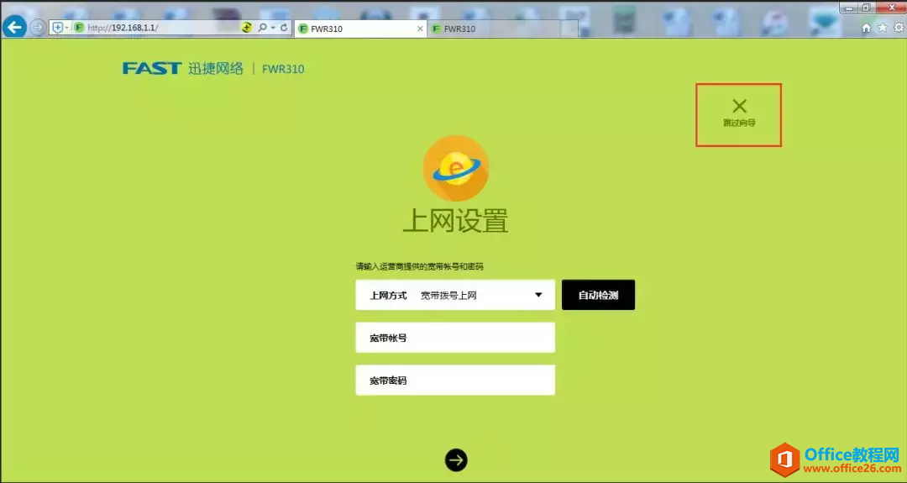Click the browser forward arrow button
Image resolution: width=907 pixels, height=483 pixels.
38,28
